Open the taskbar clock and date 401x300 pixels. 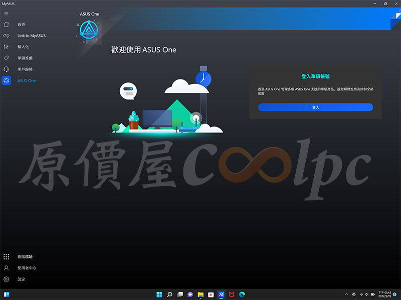point(384,294)
